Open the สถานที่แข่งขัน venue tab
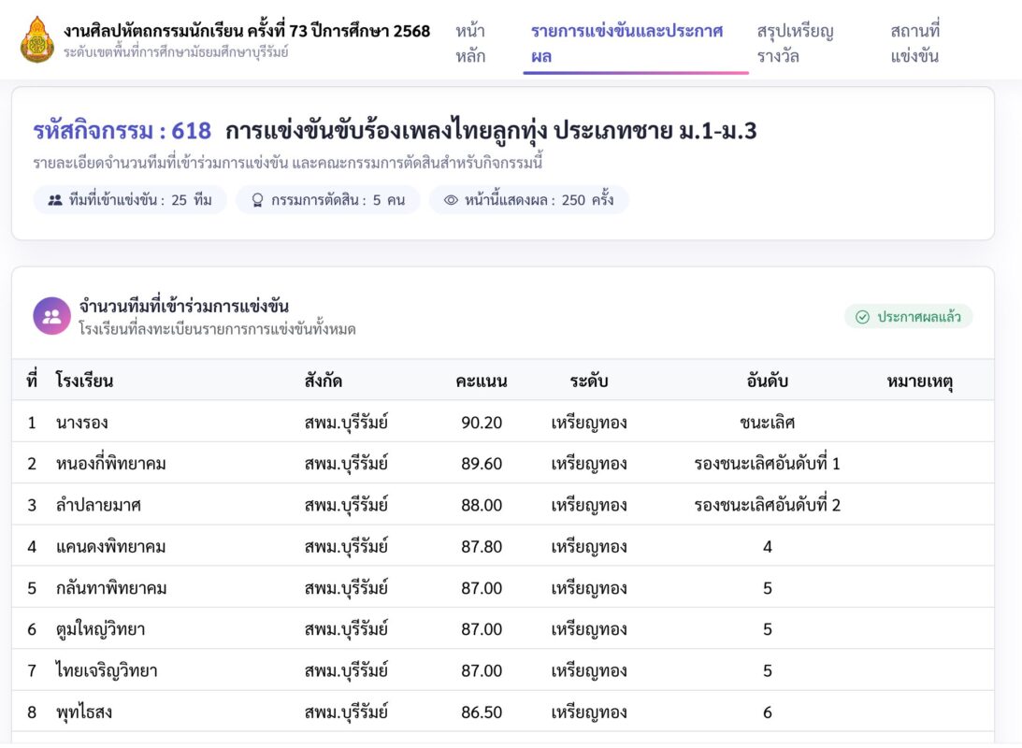The height and width of the screenshot is (748, 1022). [914, 43]
